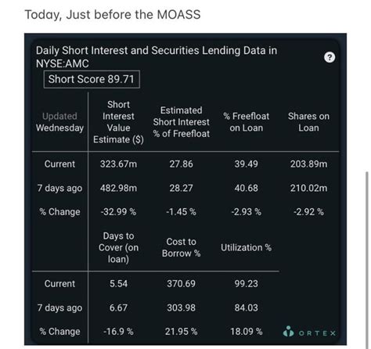The image size is (371, 349).
Task: Select the Short Interest Value Estimate header
Action: click(118, 122)
